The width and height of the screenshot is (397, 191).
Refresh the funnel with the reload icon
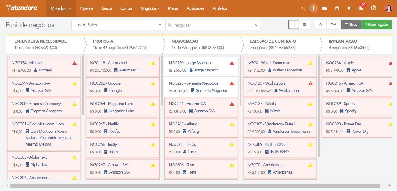[x=320, y=24]
